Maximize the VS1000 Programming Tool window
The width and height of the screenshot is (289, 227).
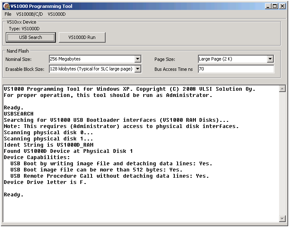(x=275, y=6)
